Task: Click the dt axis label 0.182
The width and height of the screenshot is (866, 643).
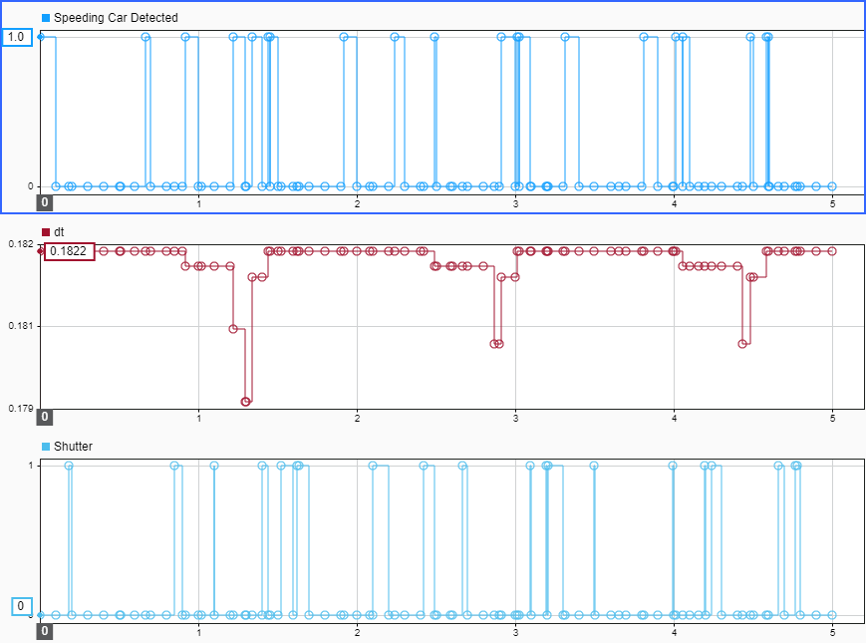Action: point(21,244)
